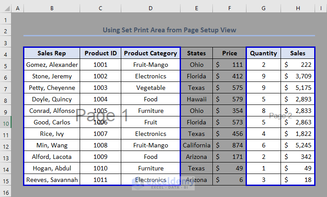Click the Sales Rep header cell
The width and height of the screenshot is (327, 197).
[52, 53]
